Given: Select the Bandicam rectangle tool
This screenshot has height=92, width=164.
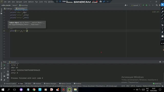Looking at the screenshot, I should point(162,22).
